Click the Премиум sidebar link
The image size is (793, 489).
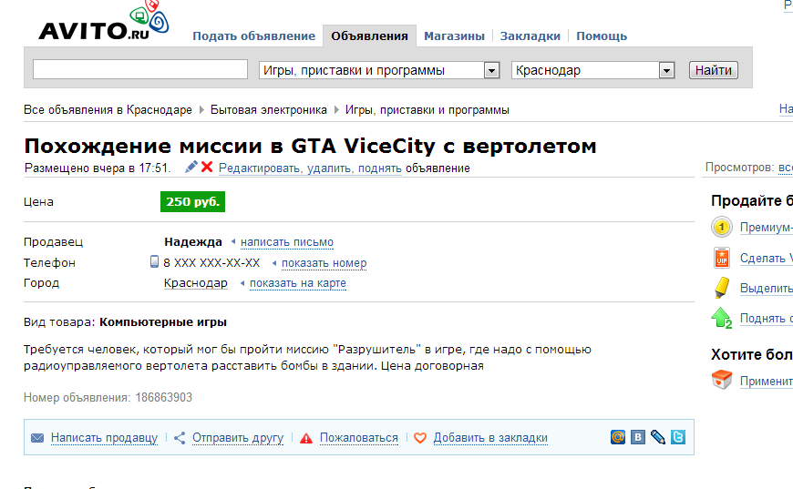tap(767, 228)
